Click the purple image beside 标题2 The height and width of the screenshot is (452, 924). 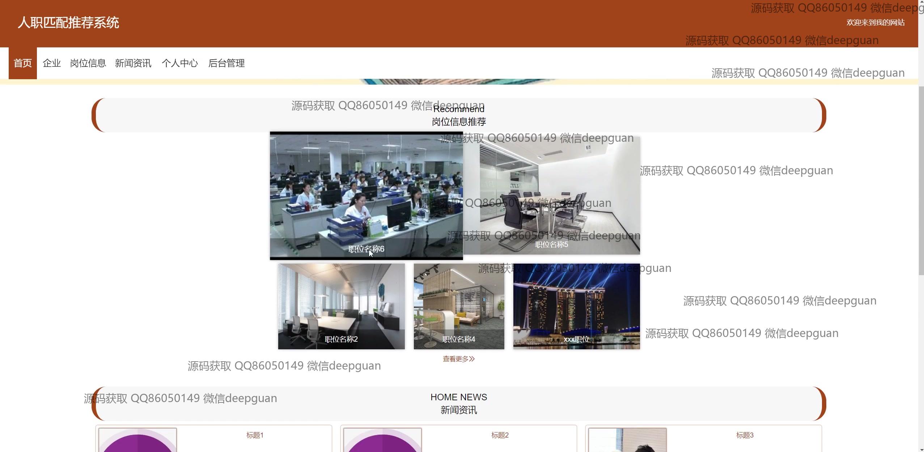point(382,441)
